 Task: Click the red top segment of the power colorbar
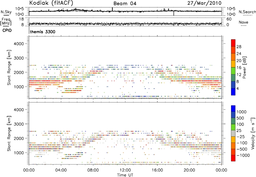coord(233,43)
